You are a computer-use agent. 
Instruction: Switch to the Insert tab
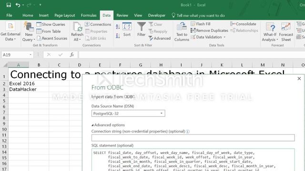pos(43,15)
